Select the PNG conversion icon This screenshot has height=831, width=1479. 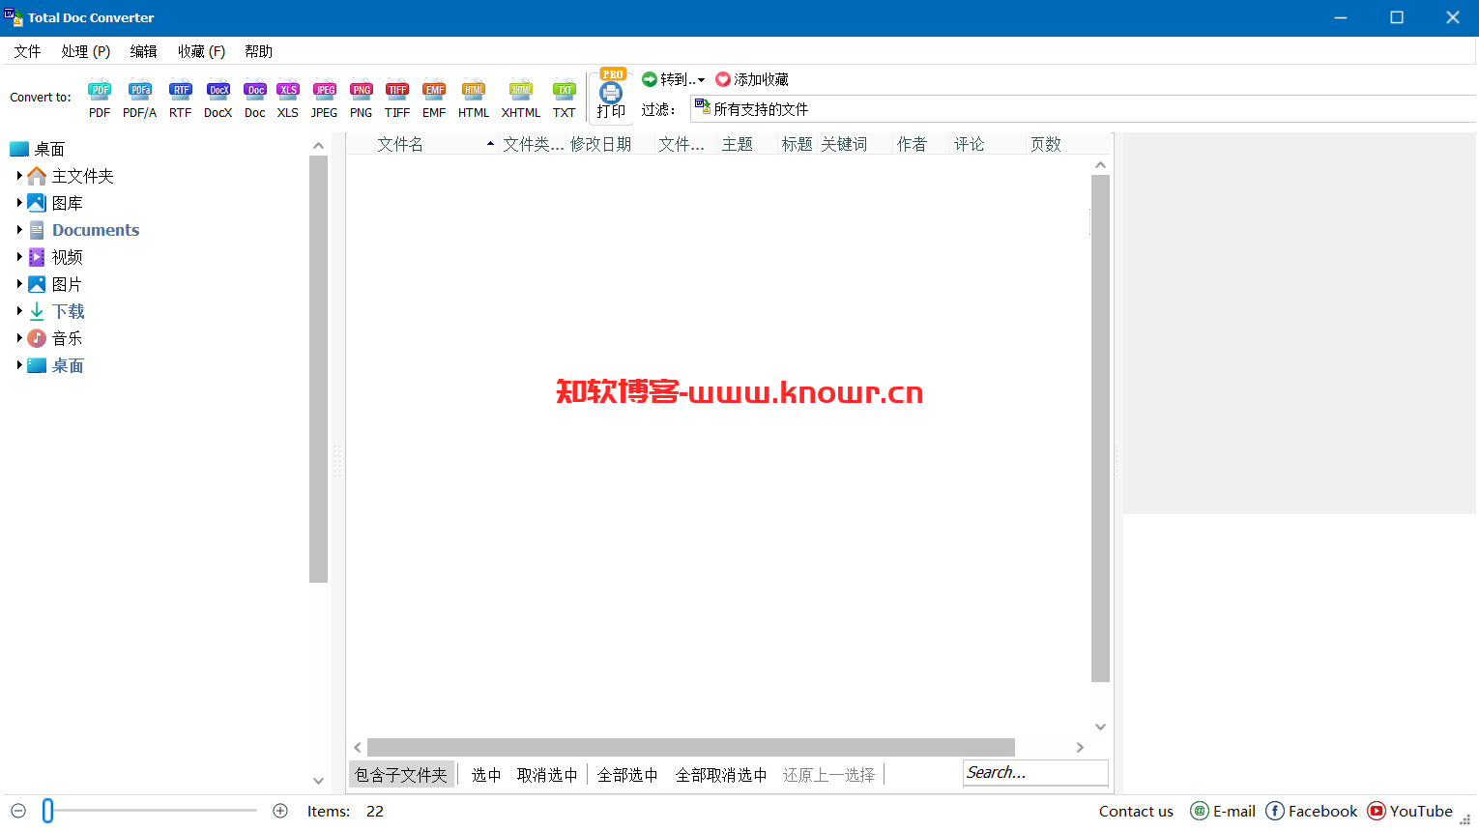(x=362, y=99)
